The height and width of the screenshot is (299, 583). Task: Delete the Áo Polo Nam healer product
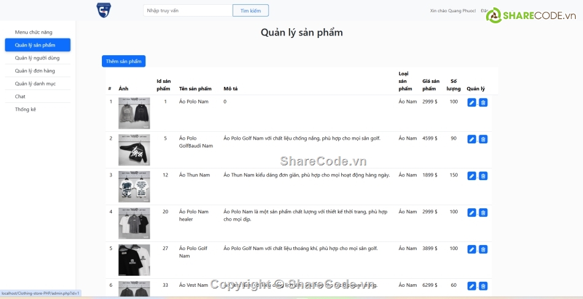click(483, 213)
